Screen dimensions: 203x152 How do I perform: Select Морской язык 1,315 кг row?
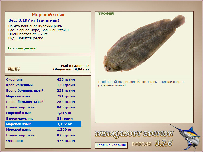click(43, 113)
